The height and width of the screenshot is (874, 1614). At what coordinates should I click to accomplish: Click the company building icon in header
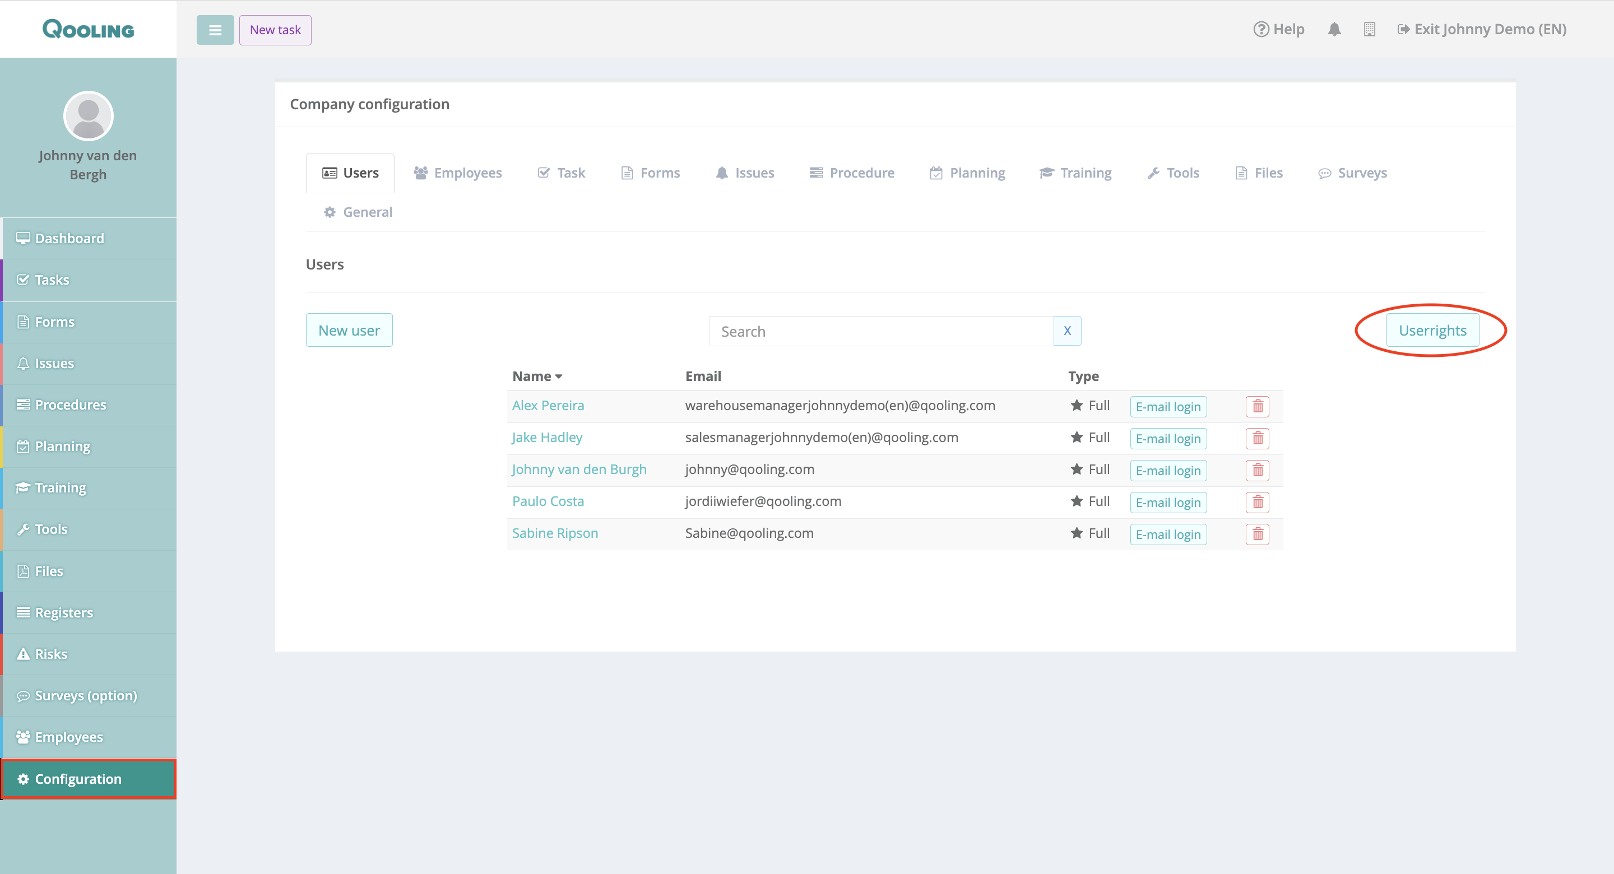click(x=1369, y=30)
